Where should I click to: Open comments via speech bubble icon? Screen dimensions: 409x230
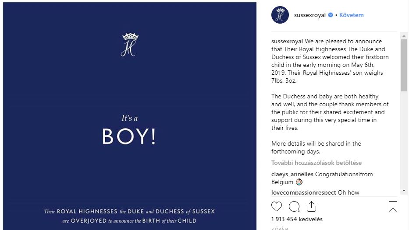[294, 206]
